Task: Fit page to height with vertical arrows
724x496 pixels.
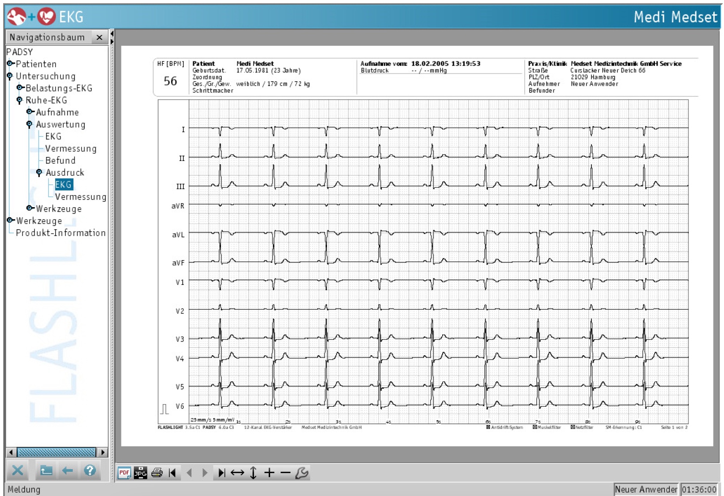Action: 253,472
